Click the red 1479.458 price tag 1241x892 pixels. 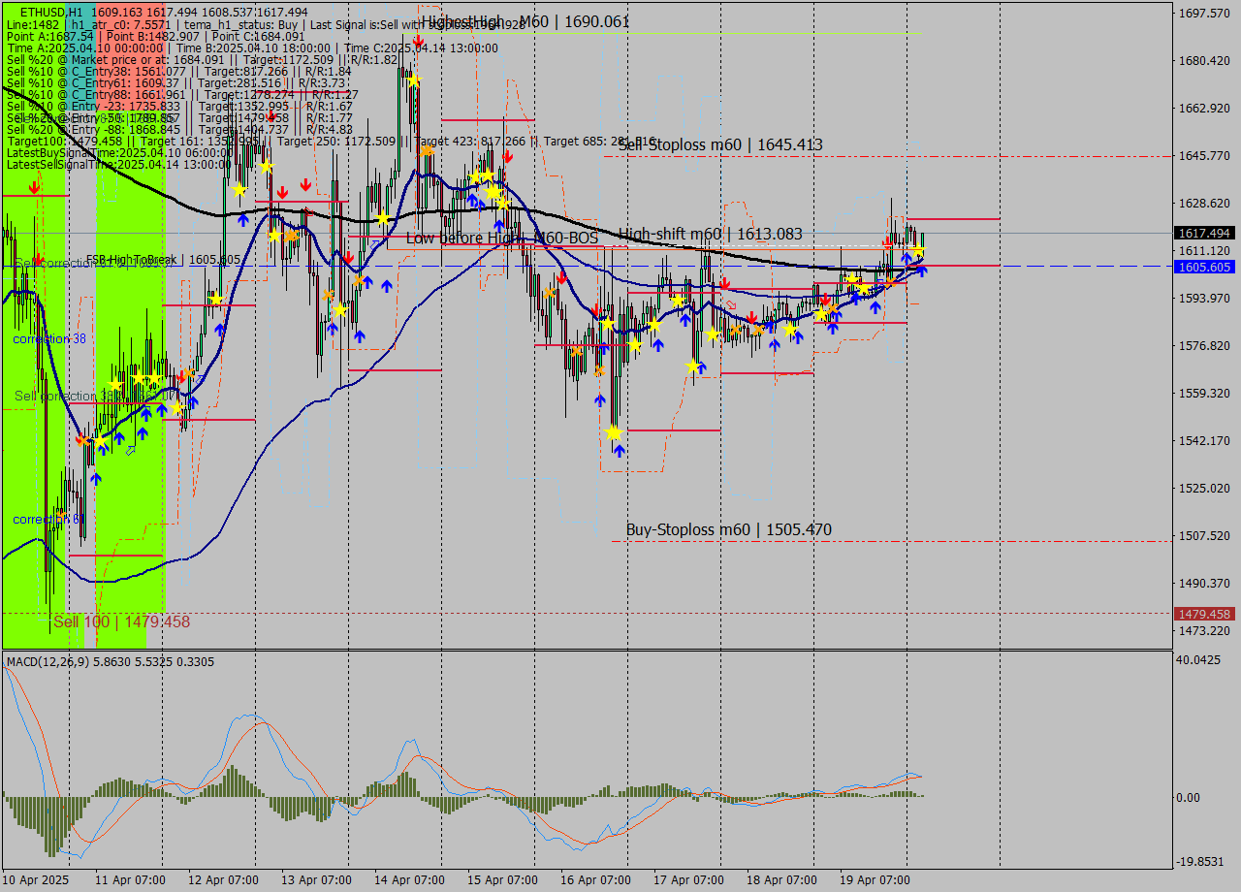(1204, 614)
